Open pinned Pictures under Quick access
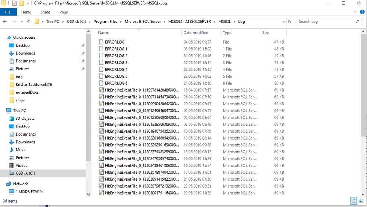 tap(22, 69)
